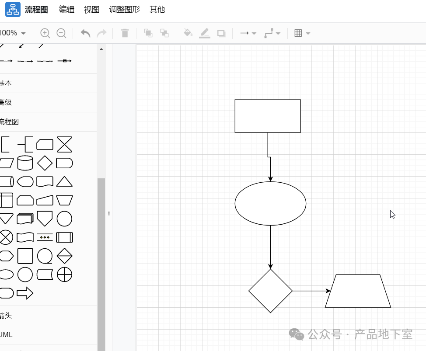Toggle the shadow toolbar icon
The height and width of the screenshot is (351, 426).
click(x=221, y=33)
